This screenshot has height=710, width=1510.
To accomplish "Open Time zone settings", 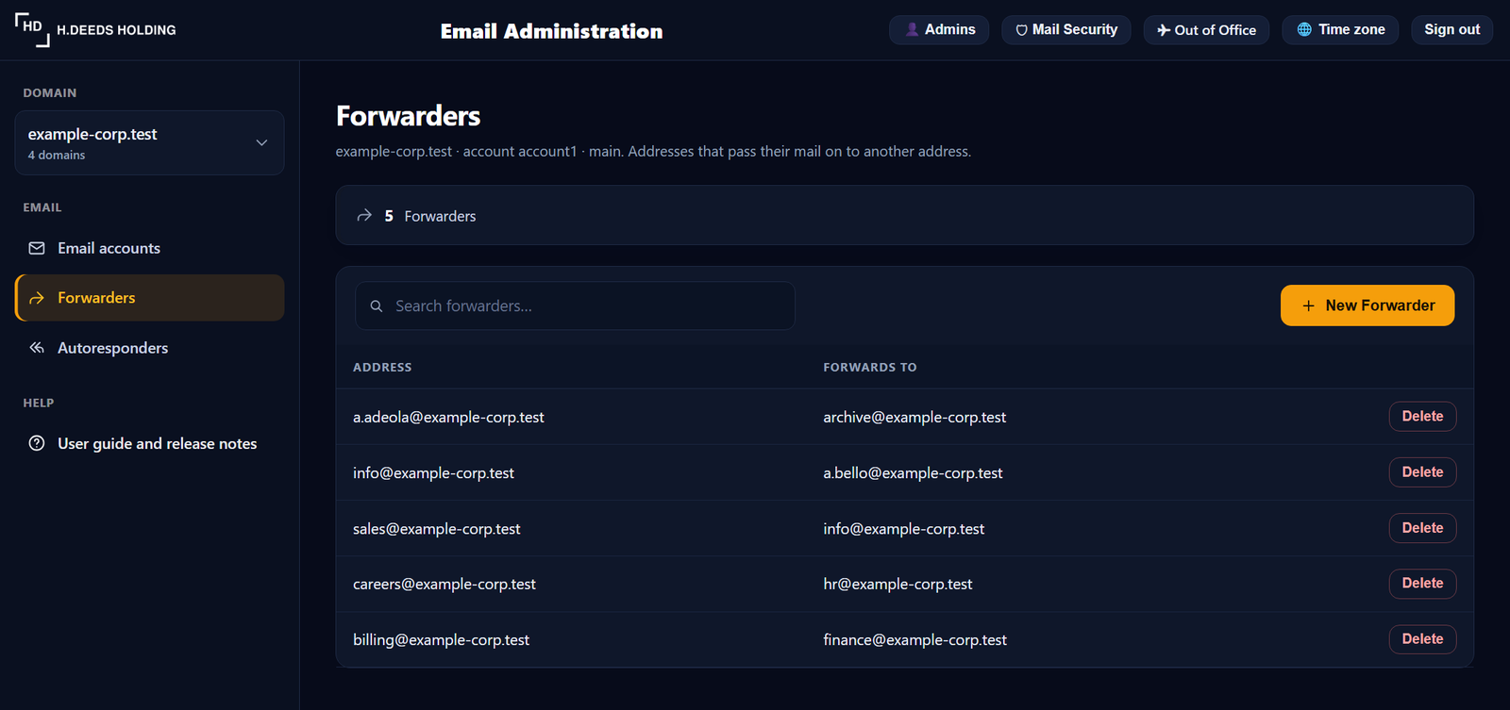I will click(1340, 30).
